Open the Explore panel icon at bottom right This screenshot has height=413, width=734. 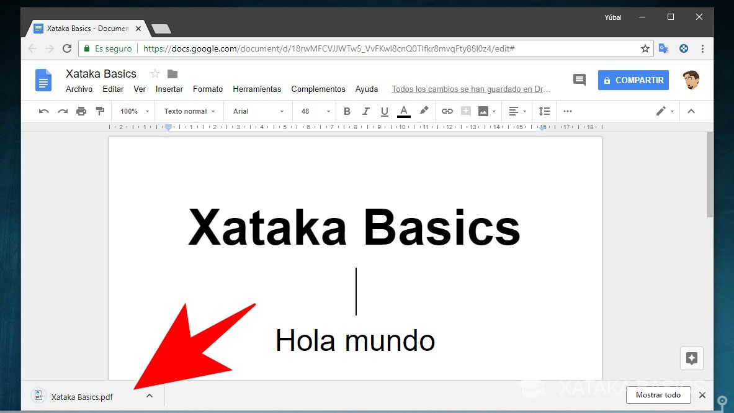click(691, 358)
